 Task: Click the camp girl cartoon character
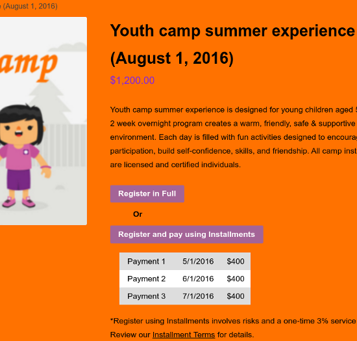24,156
